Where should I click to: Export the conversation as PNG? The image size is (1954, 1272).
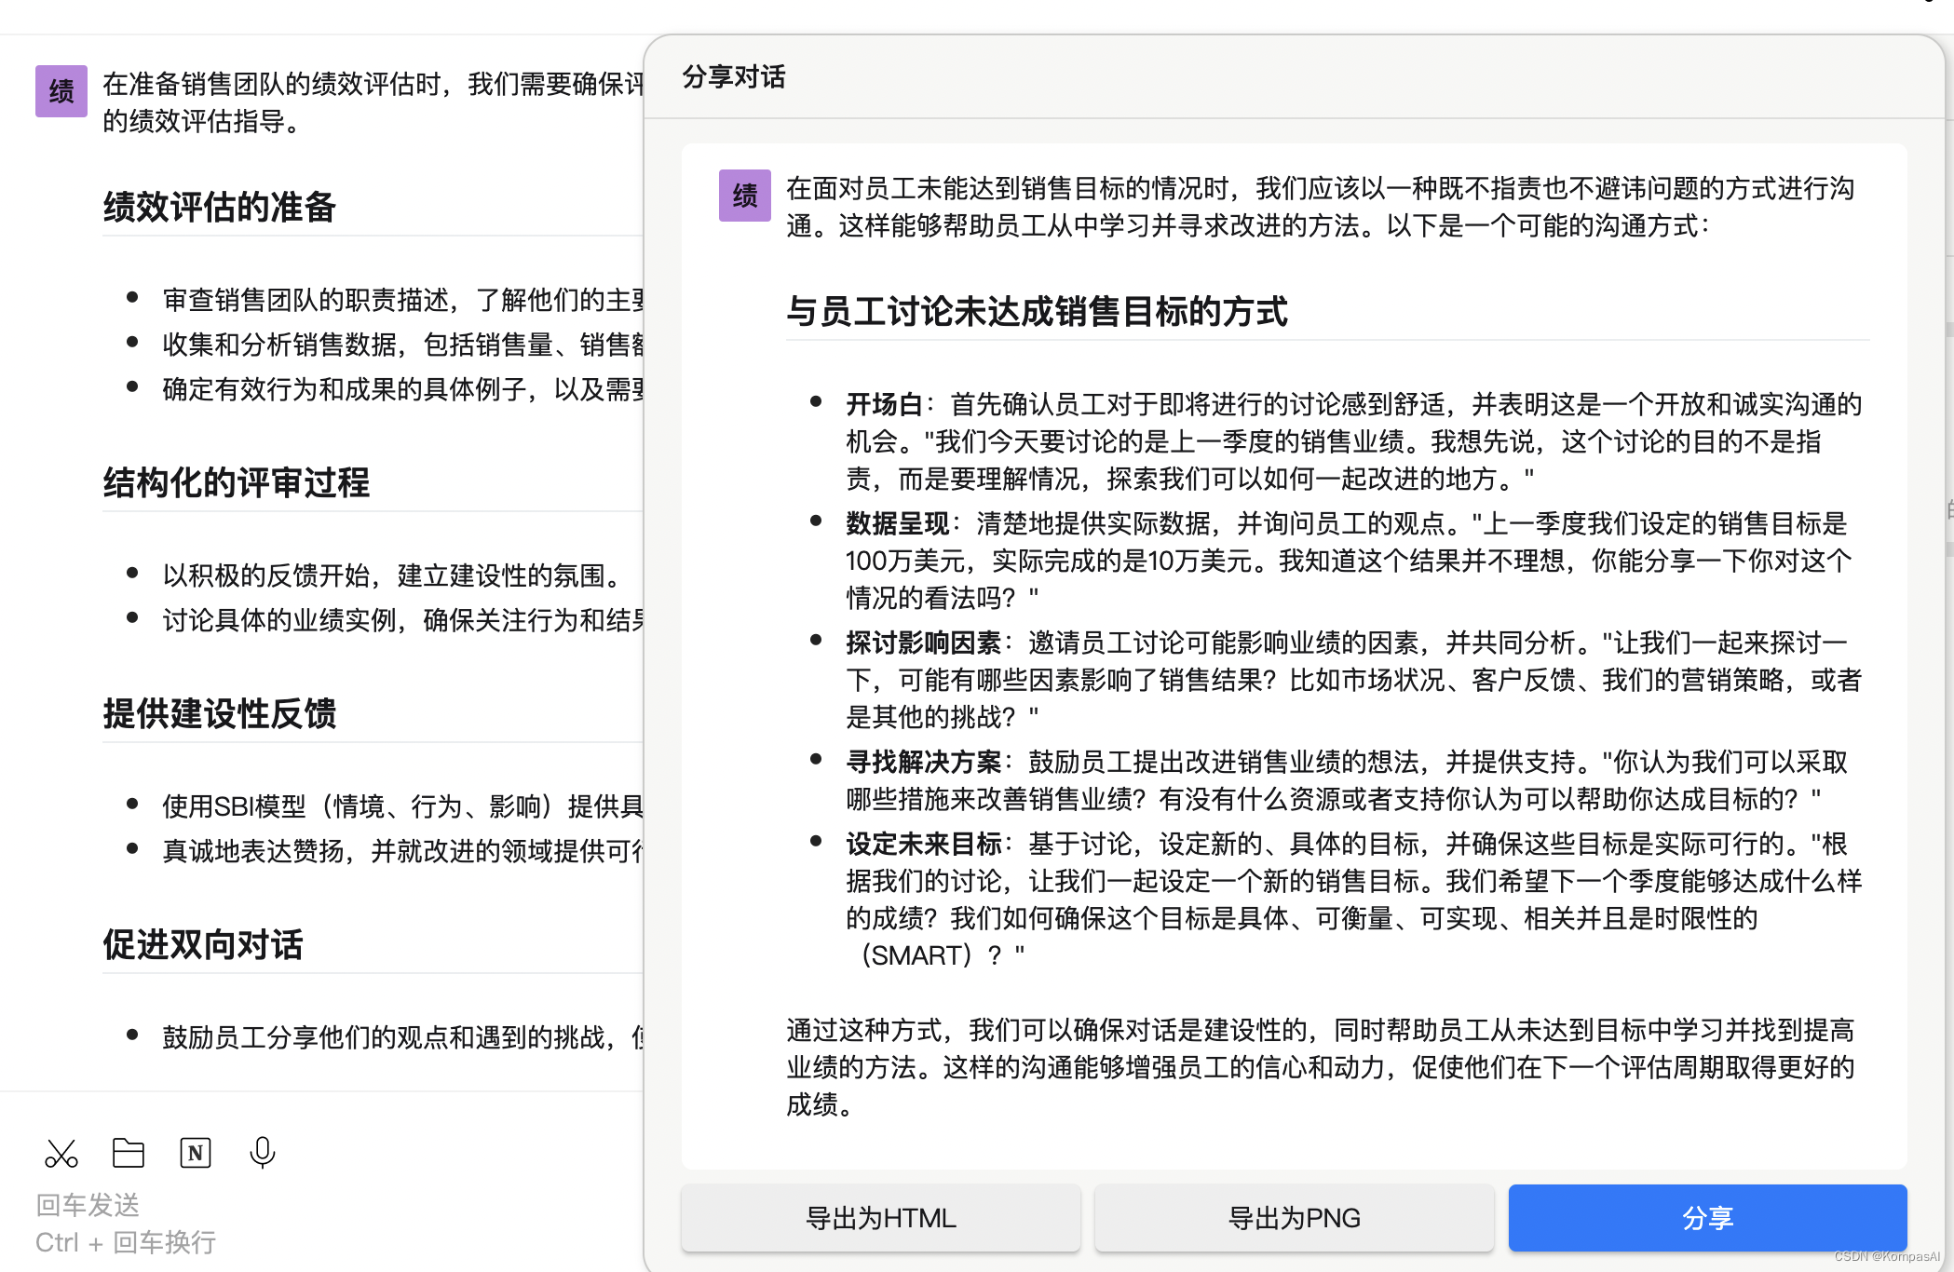(x=1295, y=1218)
